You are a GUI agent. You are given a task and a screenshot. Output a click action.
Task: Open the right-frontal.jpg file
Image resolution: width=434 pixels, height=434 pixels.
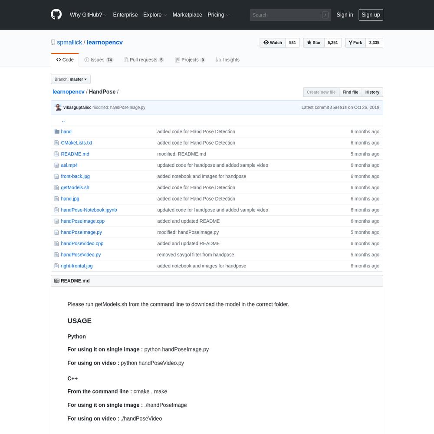[x=77, y=266]
